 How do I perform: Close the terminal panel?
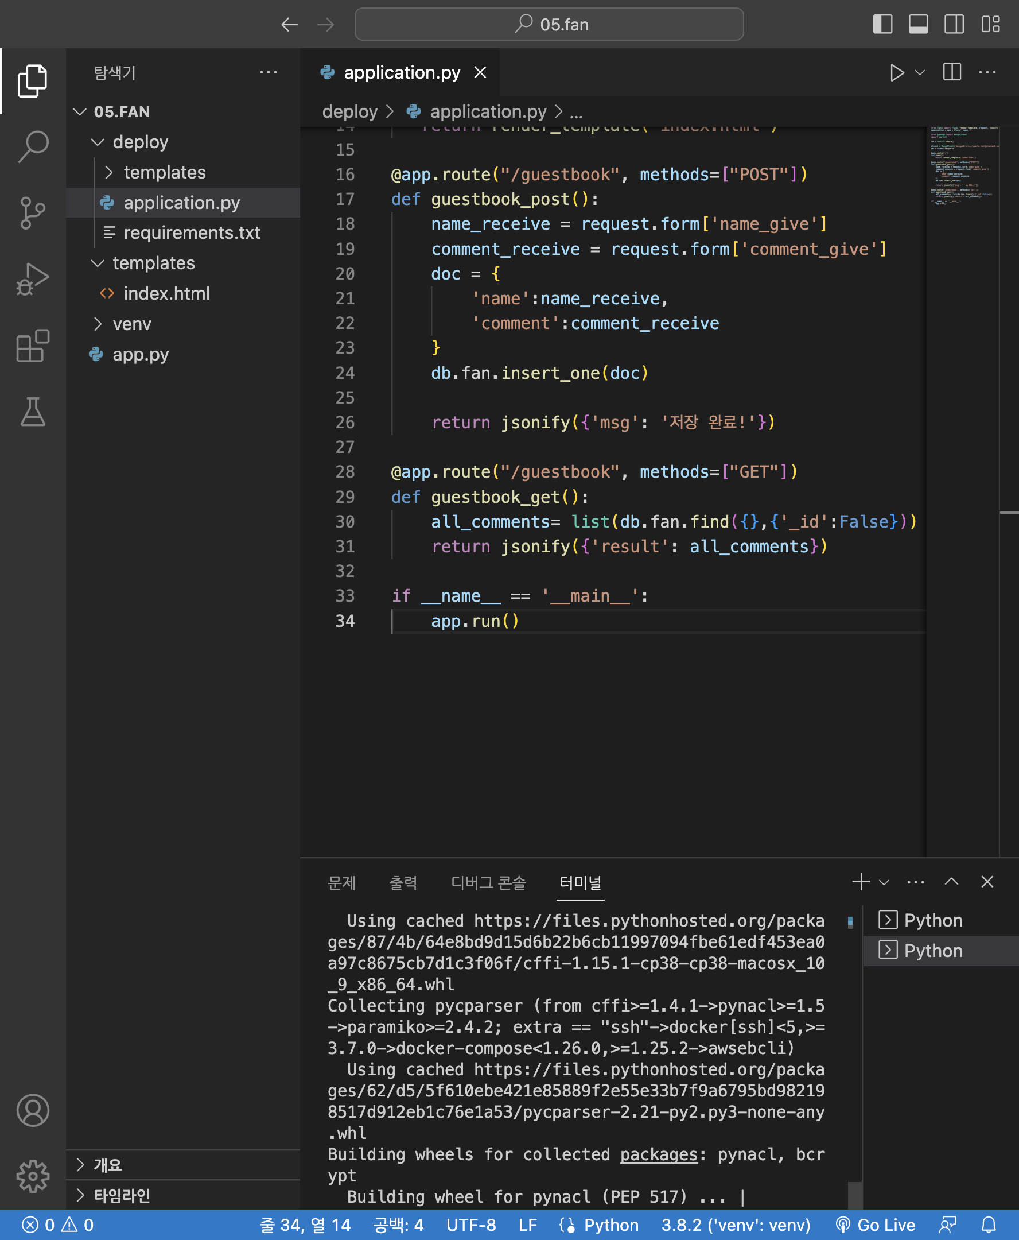pyautogui.click(x=987, y=882)
